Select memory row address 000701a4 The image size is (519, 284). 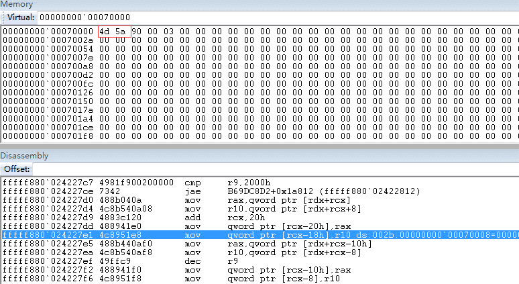(48, 119)
